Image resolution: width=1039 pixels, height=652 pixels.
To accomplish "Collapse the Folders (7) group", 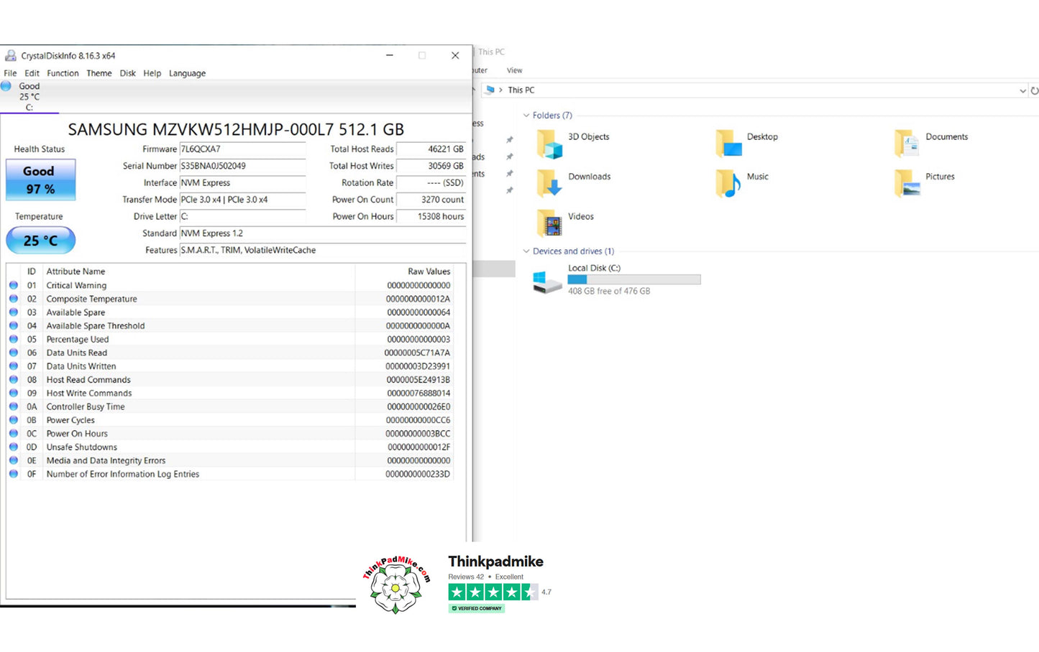I will 526,116.
